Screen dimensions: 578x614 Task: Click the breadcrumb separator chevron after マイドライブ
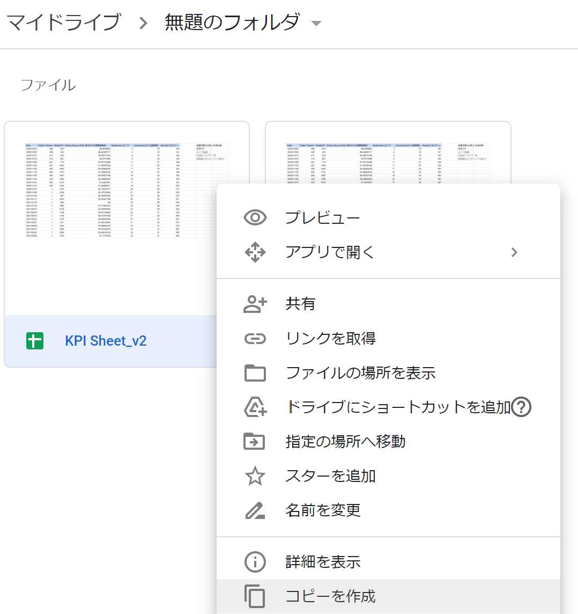144,23
